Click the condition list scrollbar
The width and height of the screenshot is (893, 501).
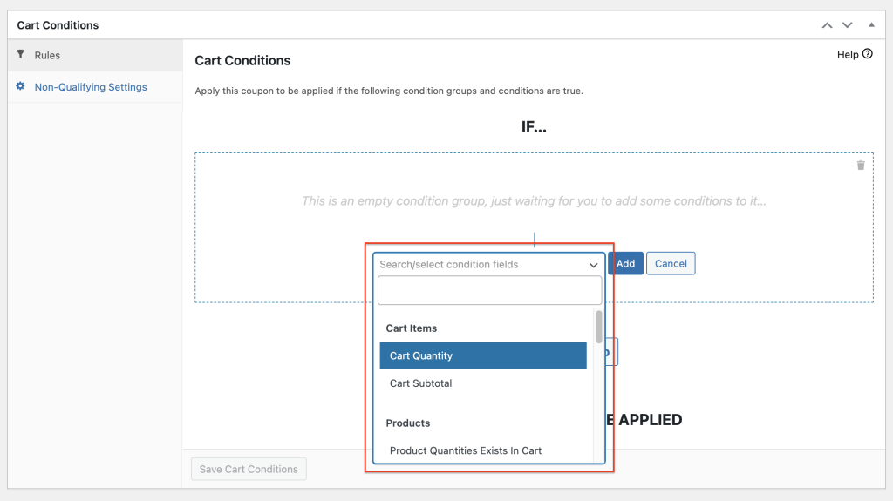click(598, 328)
